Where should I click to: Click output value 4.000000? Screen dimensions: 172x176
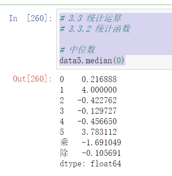point(99,90)
